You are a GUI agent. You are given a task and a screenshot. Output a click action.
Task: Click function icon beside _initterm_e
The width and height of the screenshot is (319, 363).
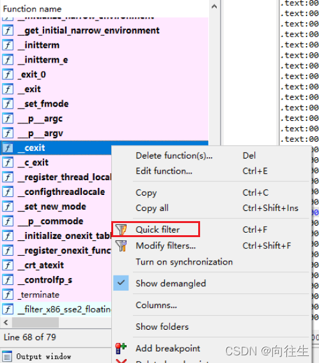coord(8,59)
